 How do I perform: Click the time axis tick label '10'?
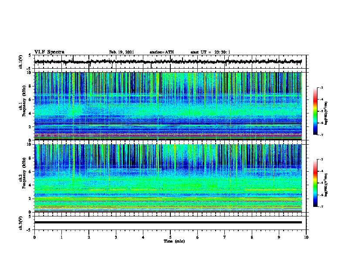[306, 237]
